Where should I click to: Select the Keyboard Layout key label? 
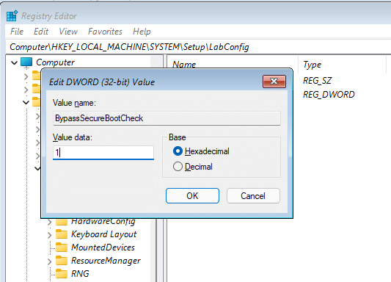tap(103, 234)
